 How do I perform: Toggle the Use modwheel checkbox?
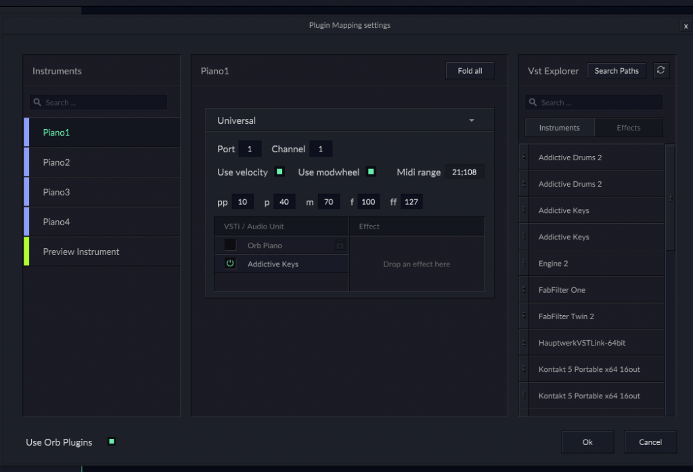[371, 172]
